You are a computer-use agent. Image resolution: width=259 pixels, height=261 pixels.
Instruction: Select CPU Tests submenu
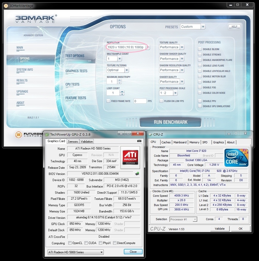click(72, 85)
